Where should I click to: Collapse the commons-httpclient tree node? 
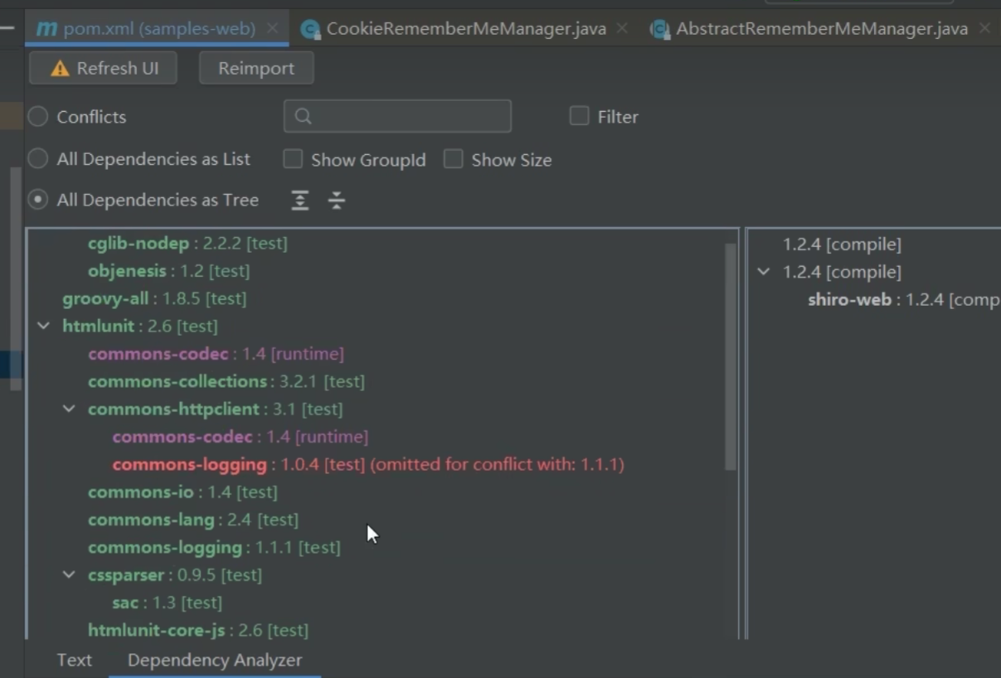[70, 409]
